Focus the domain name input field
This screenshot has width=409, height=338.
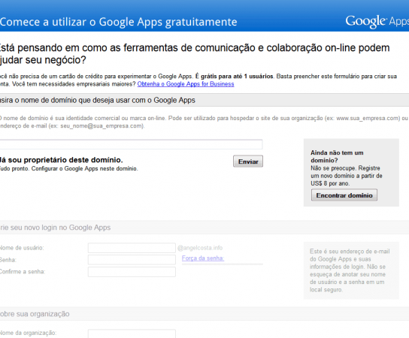coord(132,144)
